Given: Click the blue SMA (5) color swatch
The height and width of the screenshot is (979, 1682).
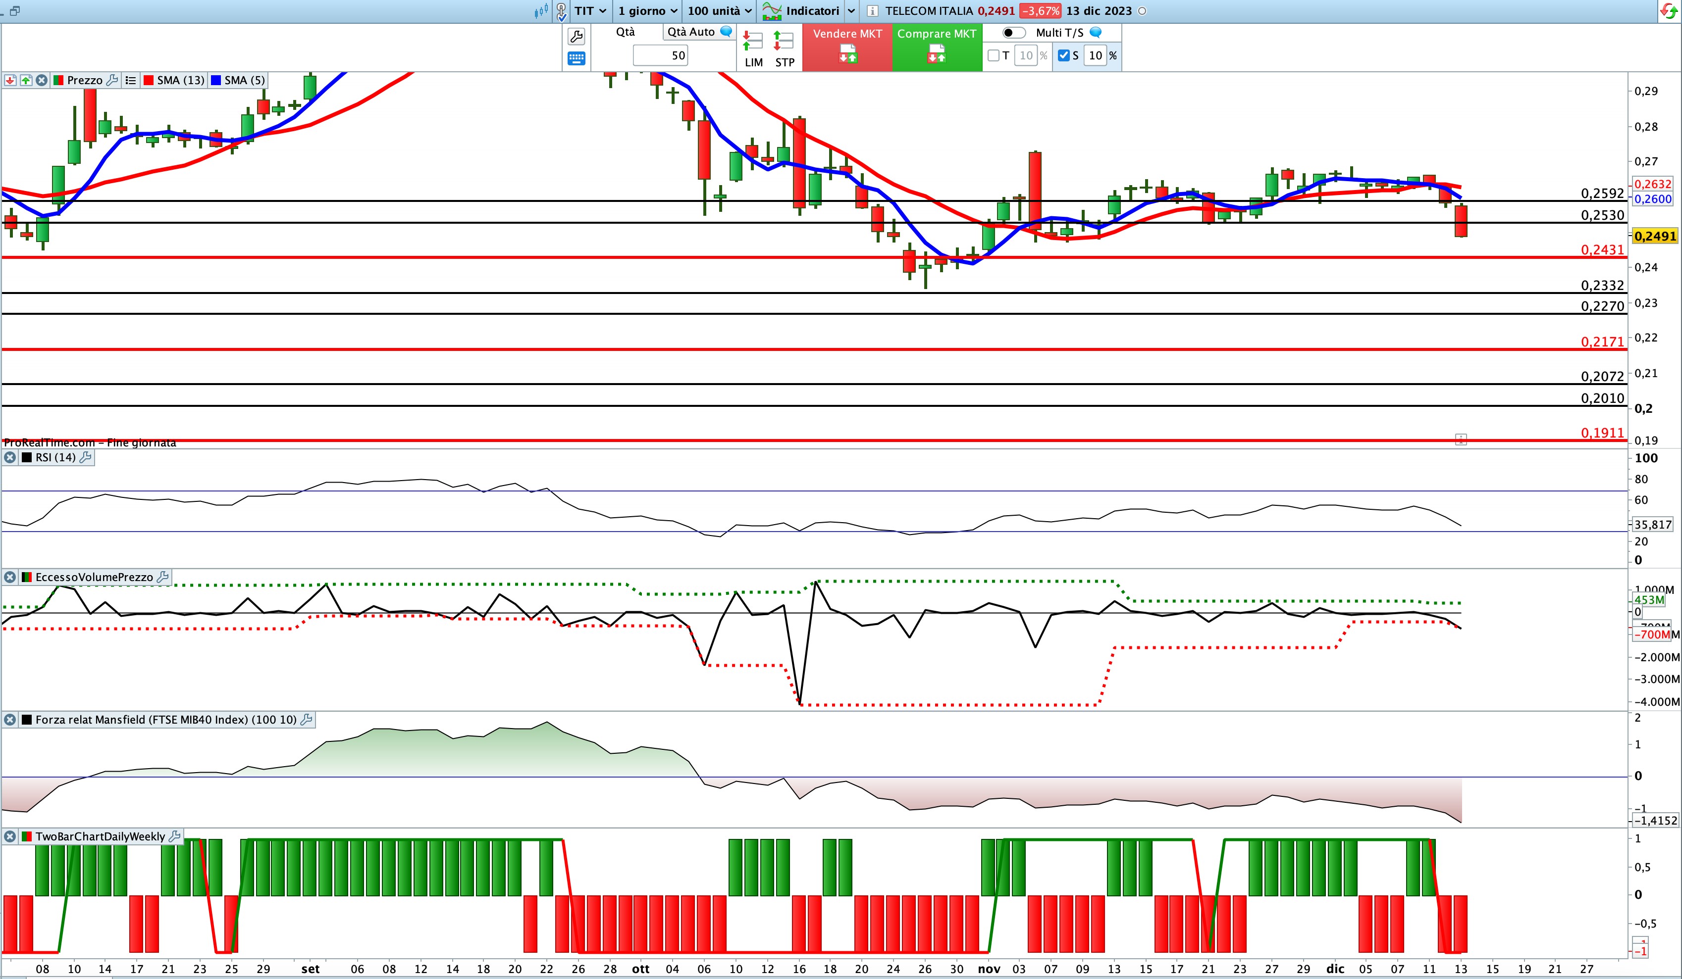Looking at the screenshot, I should coord(215,80).
